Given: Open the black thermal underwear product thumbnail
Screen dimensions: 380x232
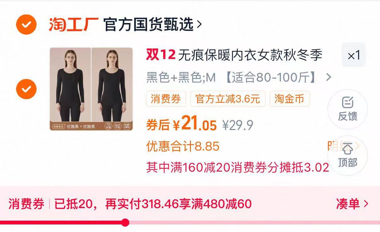Looking at the screenshot, I should (x=91, y=89).
